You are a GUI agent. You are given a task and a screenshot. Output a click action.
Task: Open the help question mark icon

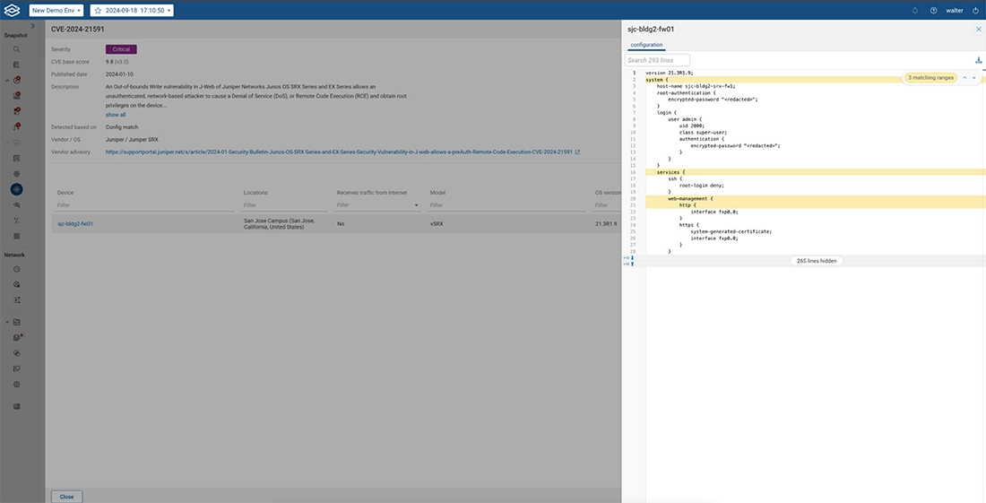click(x=933, y=11)
